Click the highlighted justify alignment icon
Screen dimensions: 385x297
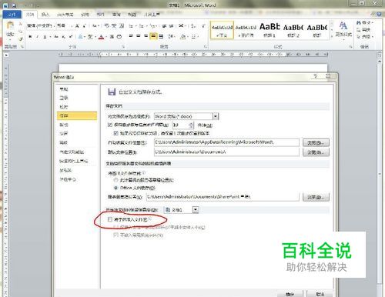[x=153, y=36]
